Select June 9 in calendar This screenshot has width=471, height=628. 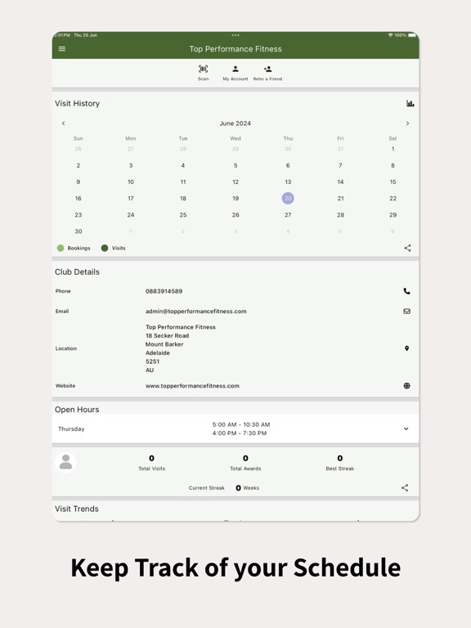tap(78, 182)
